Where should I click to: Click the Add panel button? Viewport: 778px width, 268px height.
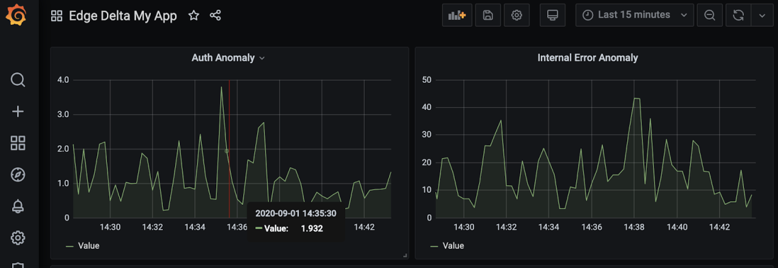(456, 15)
